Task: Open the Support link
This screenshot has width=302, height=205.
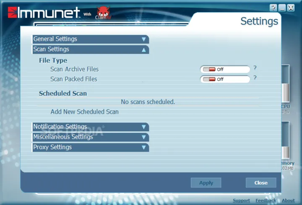Action: pyautogui.click(x=241, y=201)
